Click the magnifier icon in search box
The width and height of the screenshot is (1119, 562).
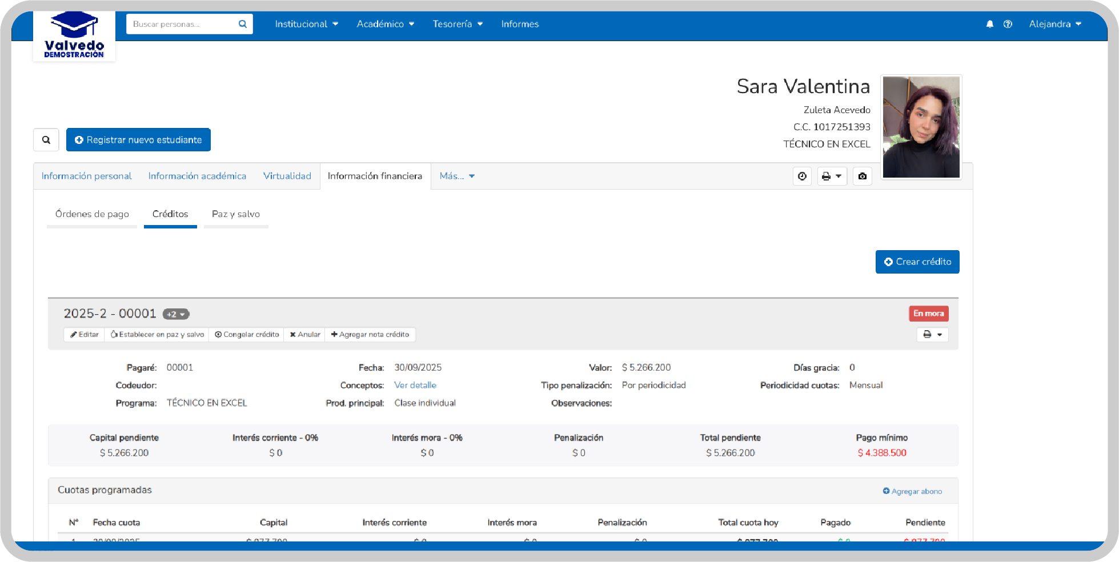[242, 24]
